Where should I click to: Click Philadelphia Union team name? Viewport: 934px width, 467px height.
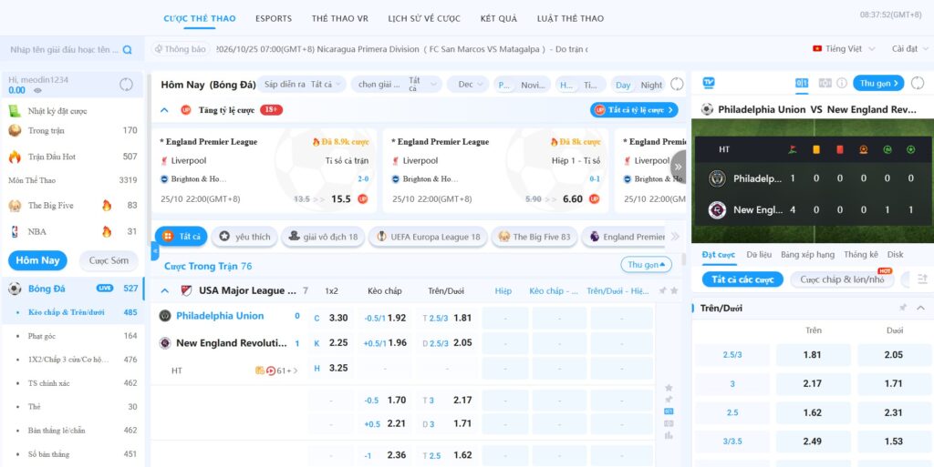point(220,316)
